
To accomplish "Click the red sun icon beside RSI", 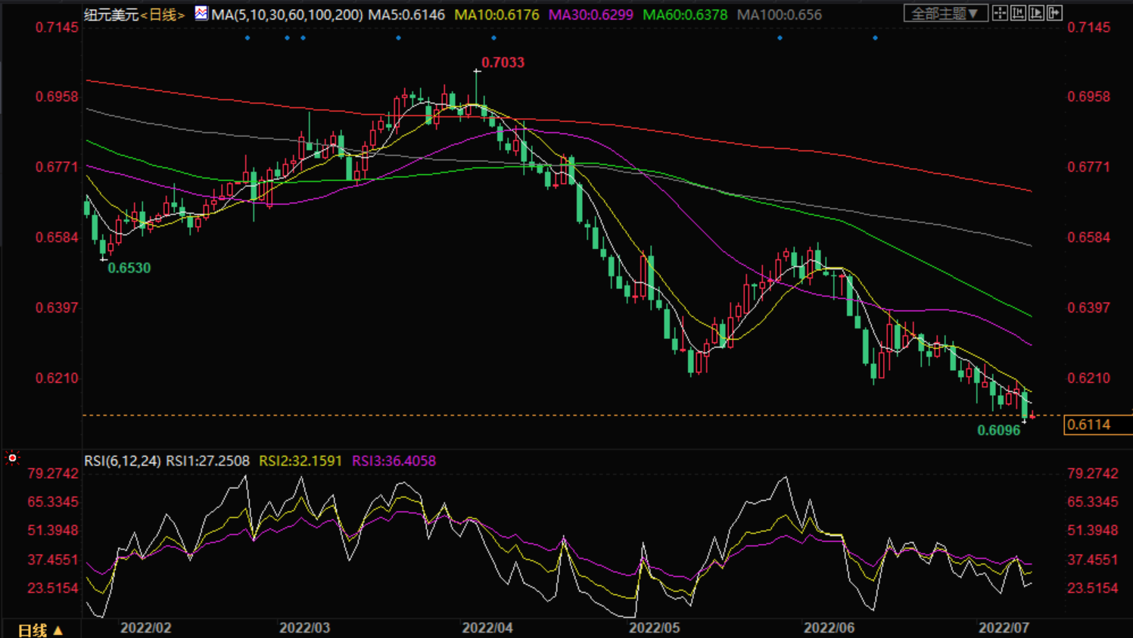I will [x=12, y=458].
